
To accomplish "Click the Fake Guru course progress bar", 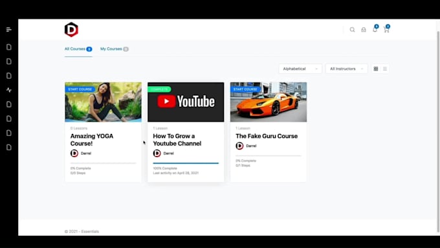I will click(x=269, y=155).
